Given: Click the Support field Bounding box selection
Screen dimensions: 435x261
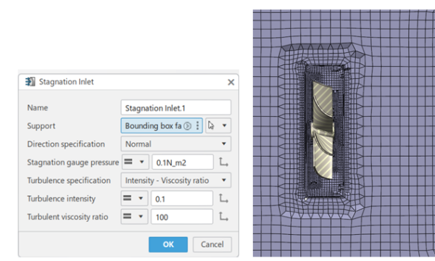Looking at the screenshot, I should [162, 125].
